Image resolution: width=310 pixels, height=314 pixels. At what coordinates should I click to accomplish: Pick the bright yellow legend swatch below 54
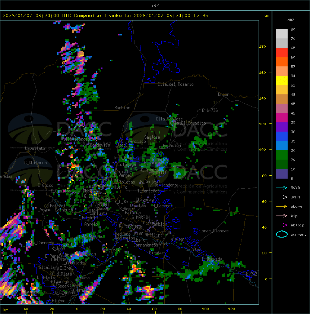coord(282,81)
